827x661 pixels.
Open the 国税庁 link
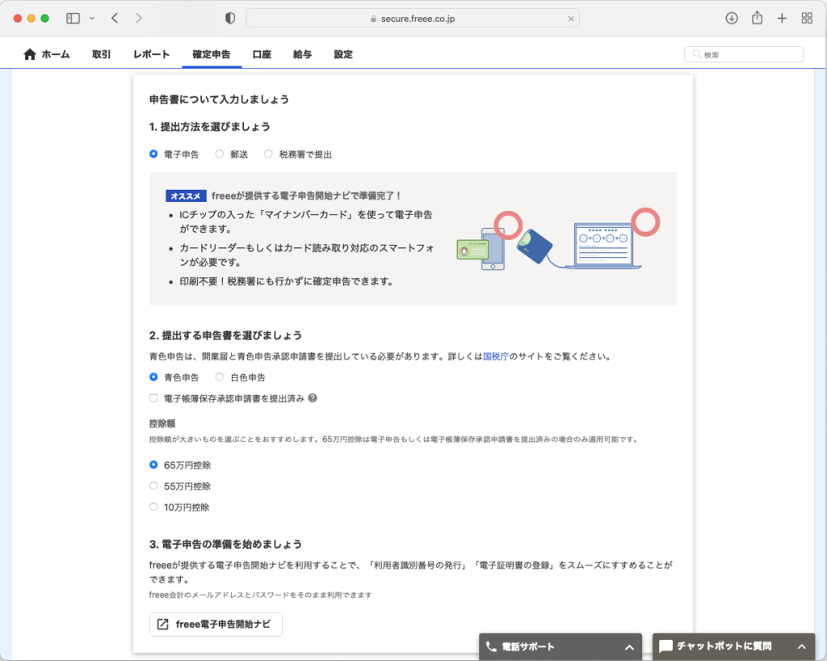tap(496, 356)
